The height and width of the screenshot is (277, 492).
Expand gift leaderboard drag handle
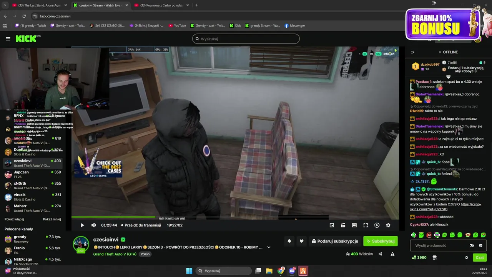point(448,77)
